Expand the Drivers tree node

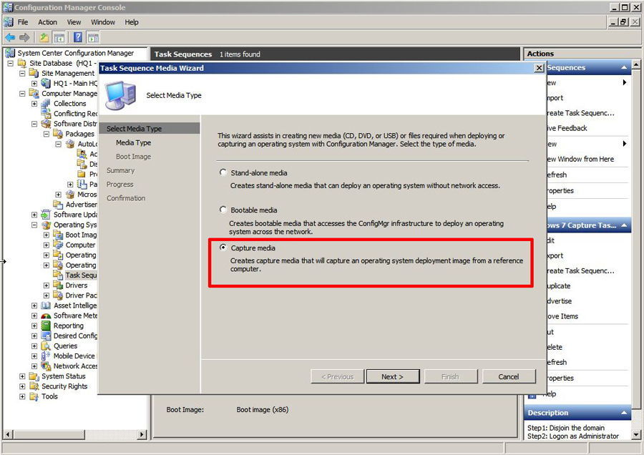(47, 285)
